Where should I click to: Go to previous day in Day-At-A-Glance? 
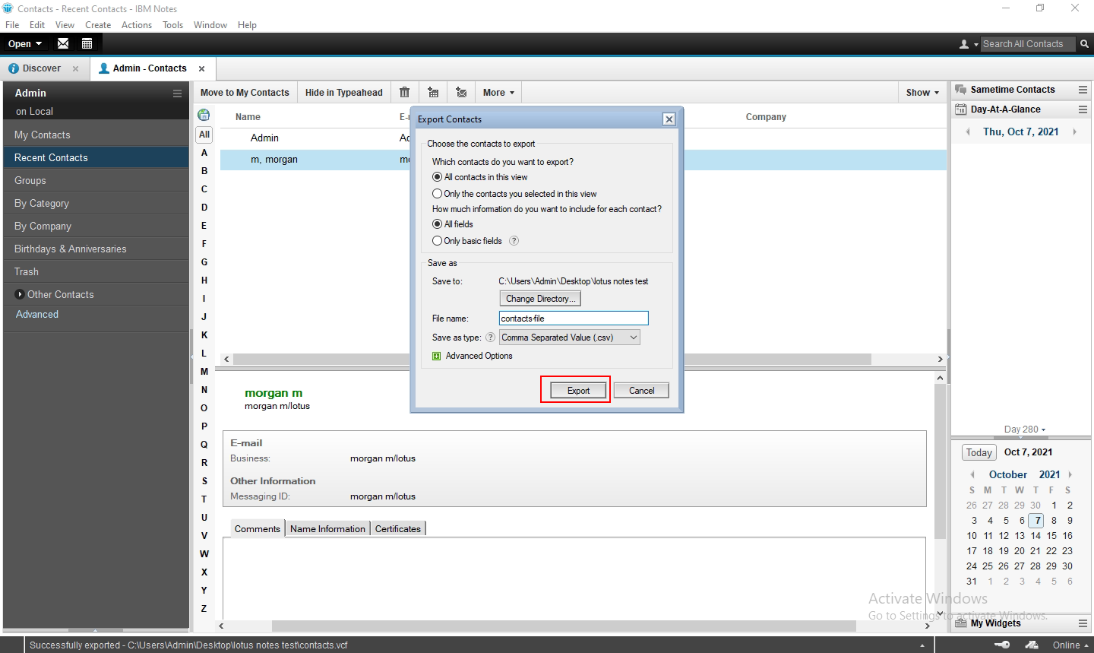tap(967, 132)
